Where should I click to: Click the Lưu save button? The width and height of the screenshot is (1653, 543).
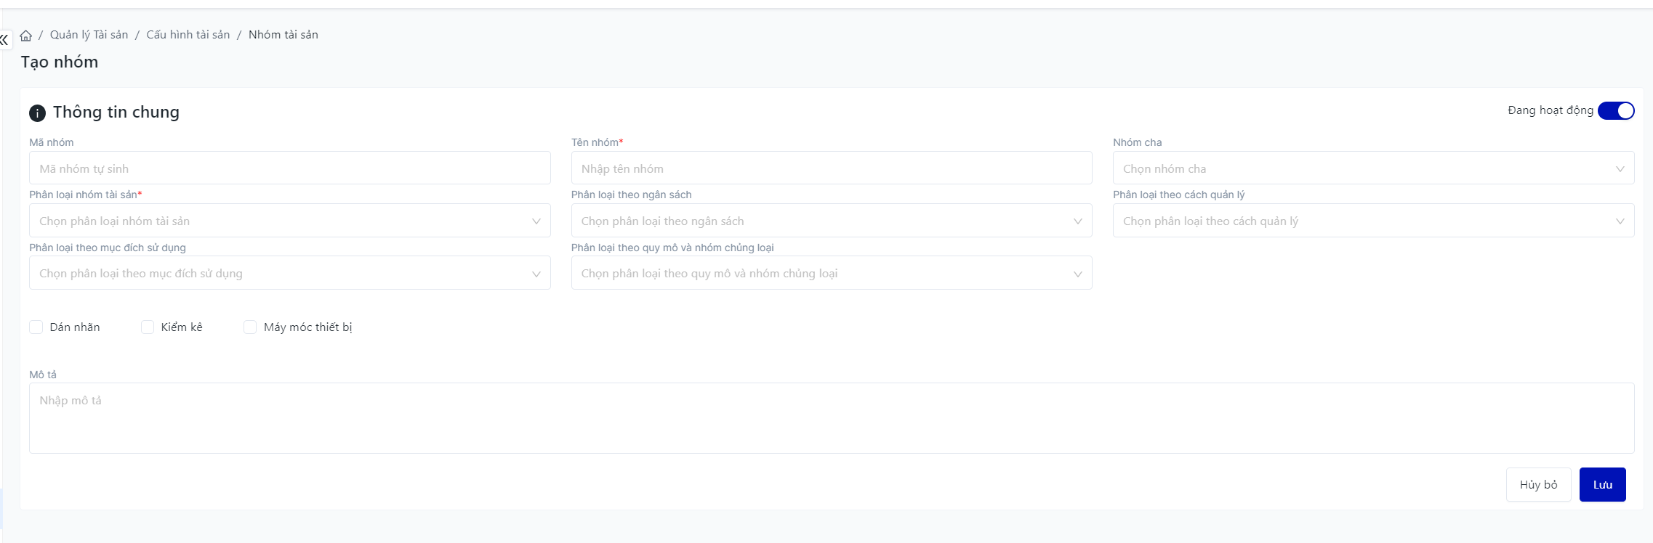click(1602, 484)
